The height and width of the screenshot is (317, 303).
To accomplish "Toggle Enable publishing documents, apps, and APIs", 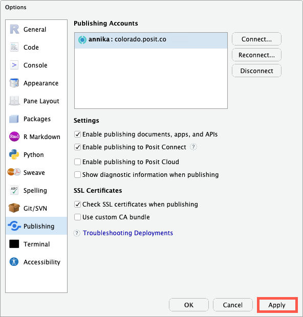I will (77, 134).
